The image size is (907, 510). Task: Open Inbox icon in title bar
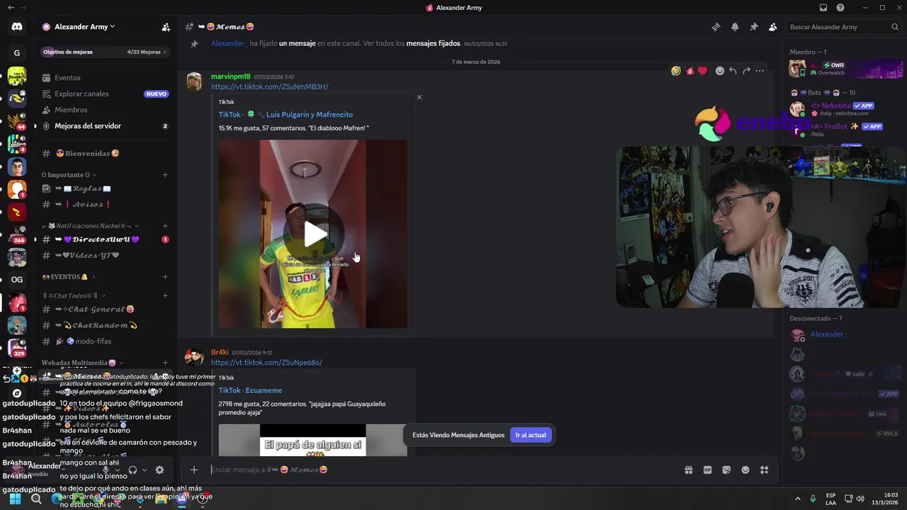coord(823,8)
